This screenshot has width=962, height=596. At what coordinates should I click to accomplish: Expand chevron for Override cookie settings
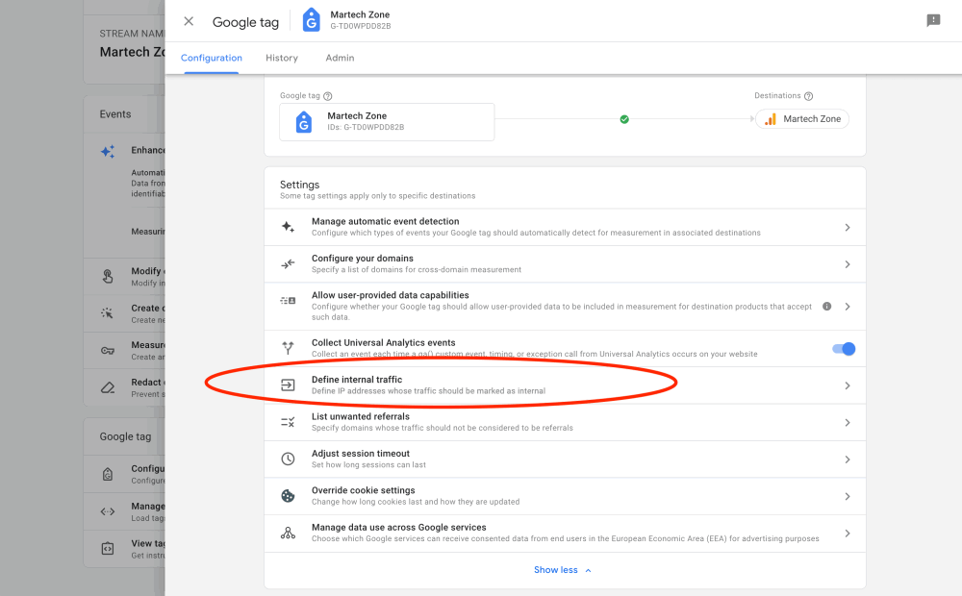(848, 497)
